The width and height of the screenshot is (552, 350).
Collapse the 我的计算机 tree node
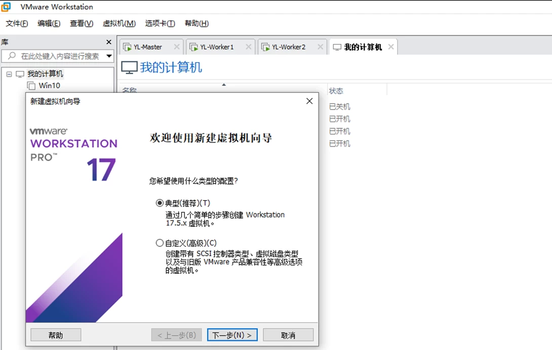(x=9, y=74)
